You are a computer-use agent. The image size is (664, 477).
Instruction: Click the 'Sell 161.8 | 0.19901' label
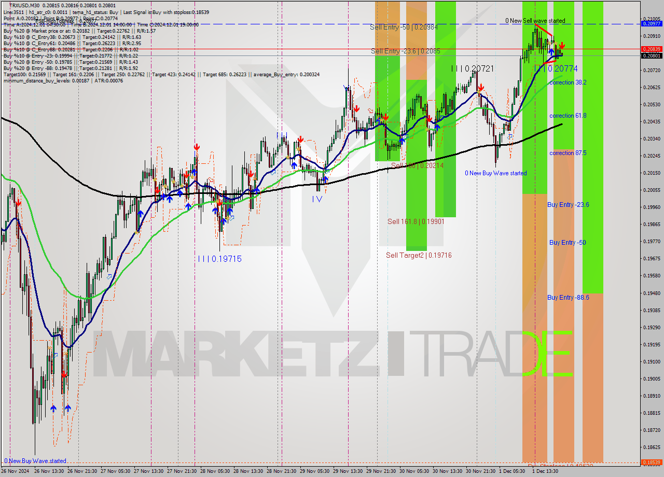point(416,221)
